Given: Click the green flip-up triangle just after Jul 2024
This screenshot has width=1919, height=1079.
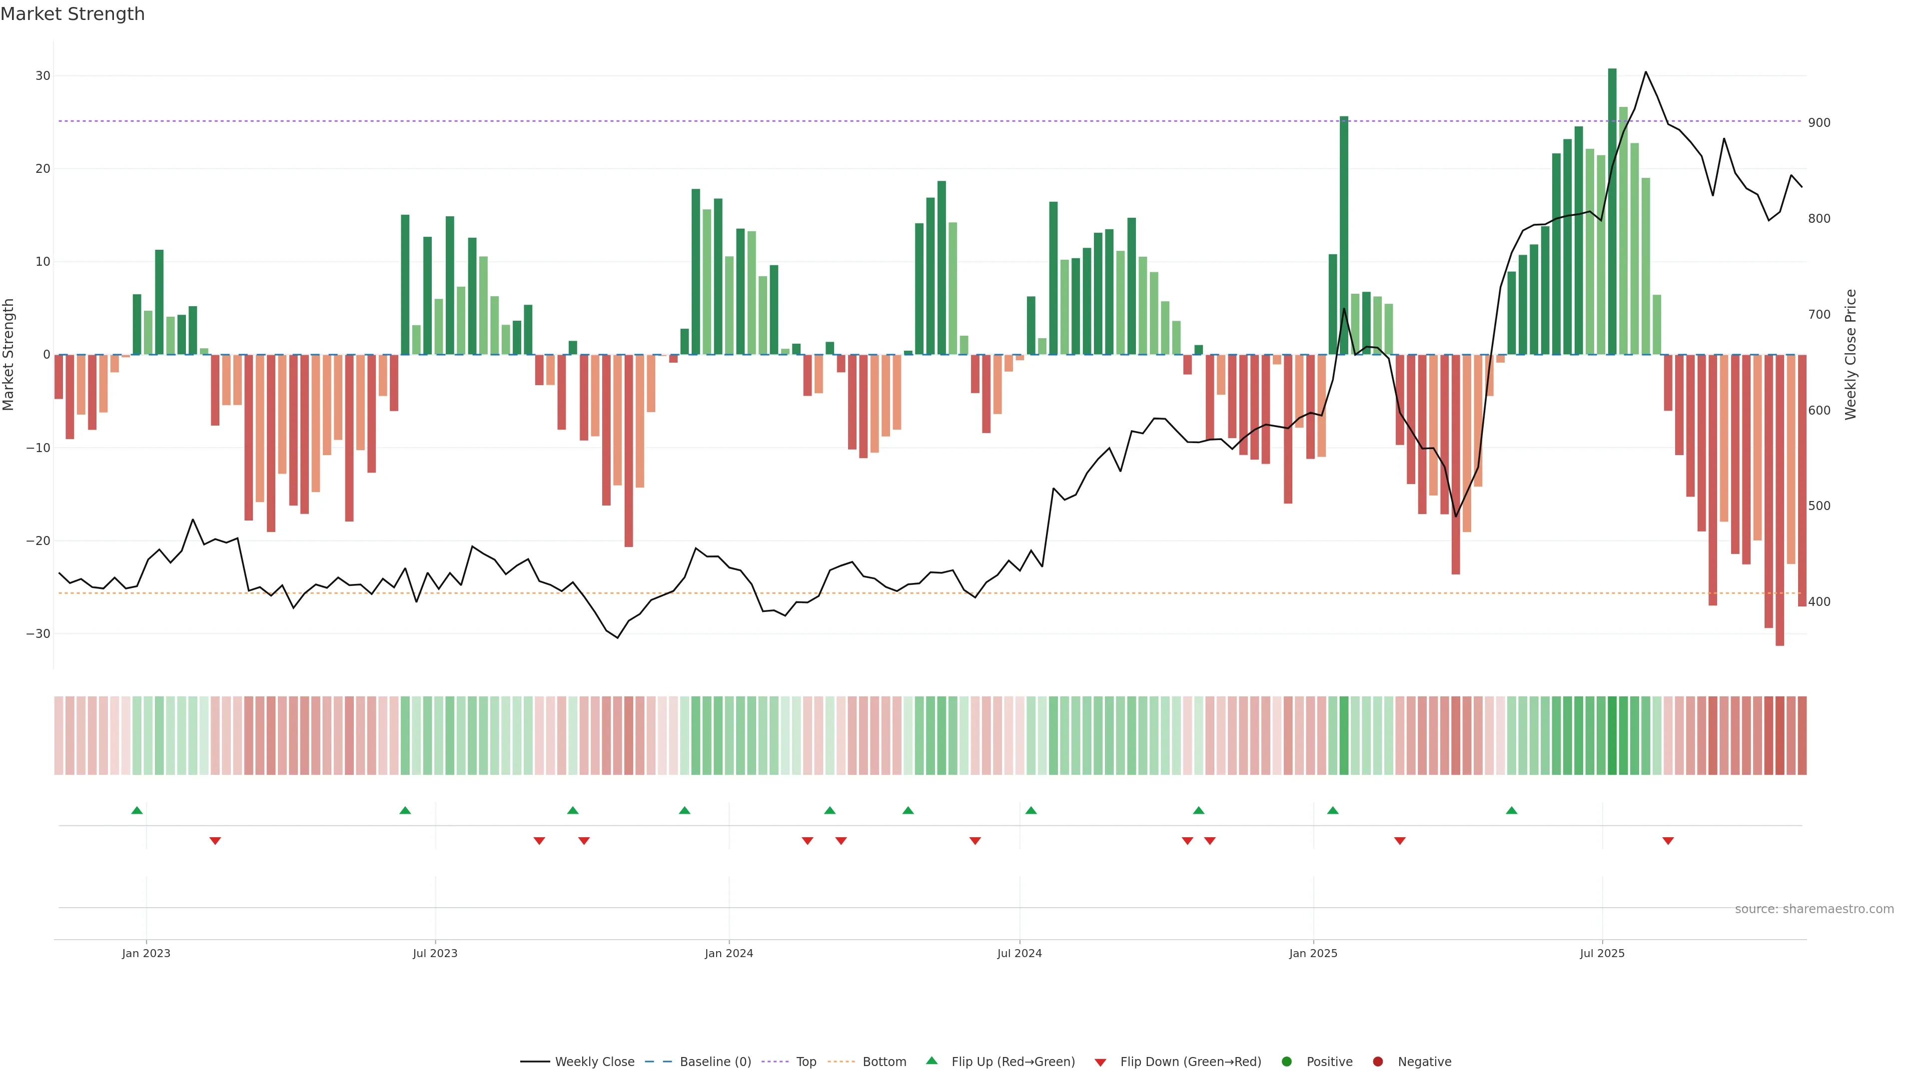Looking at the screenshot, I should (x=1031, y=810).
